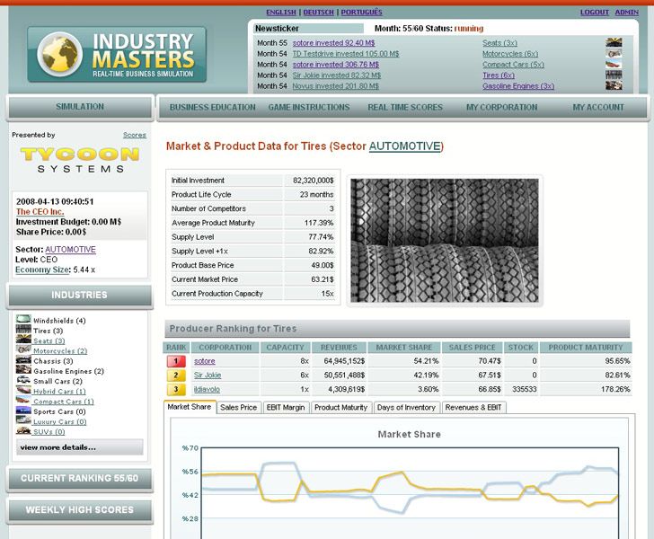Click the Compact Cars industry icon in sidebar
Viewport: 654px width, 539px height.
point(23,400)
